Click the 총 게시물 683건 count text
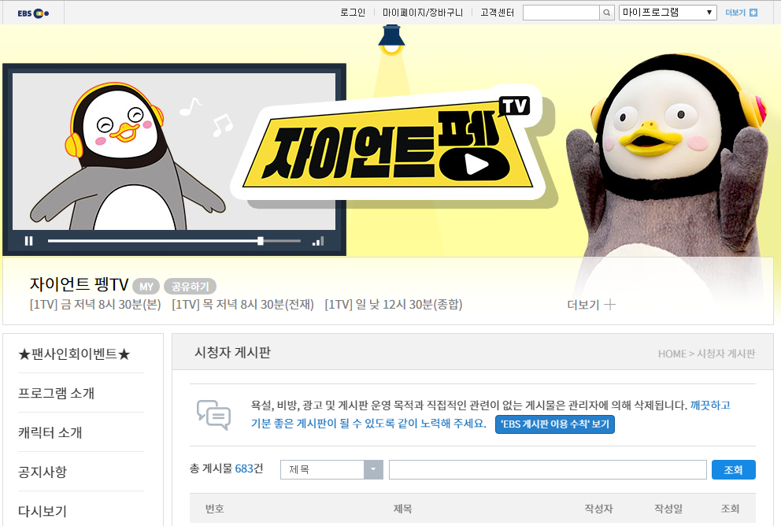The width and height of the screenshot is (781, 526). coord(226,469)
